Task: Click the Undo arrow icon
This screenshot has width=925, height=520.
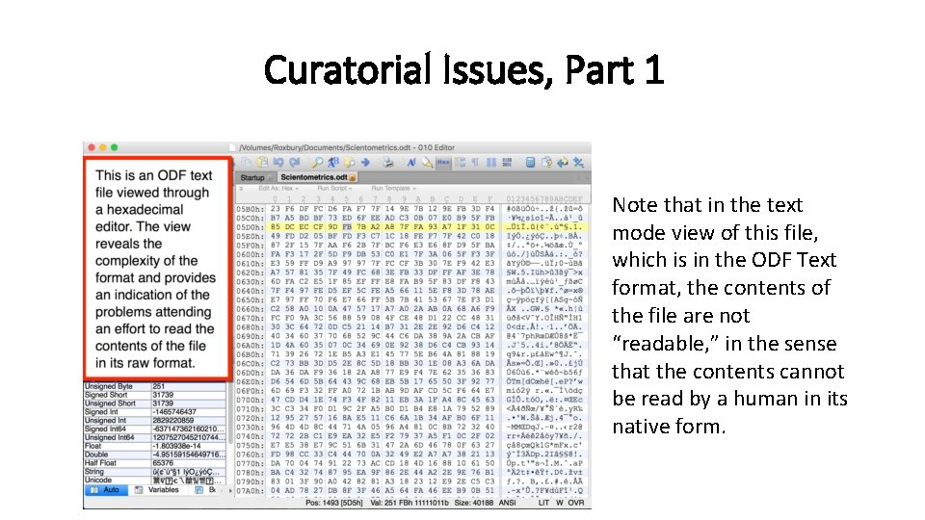Action: 278,162
